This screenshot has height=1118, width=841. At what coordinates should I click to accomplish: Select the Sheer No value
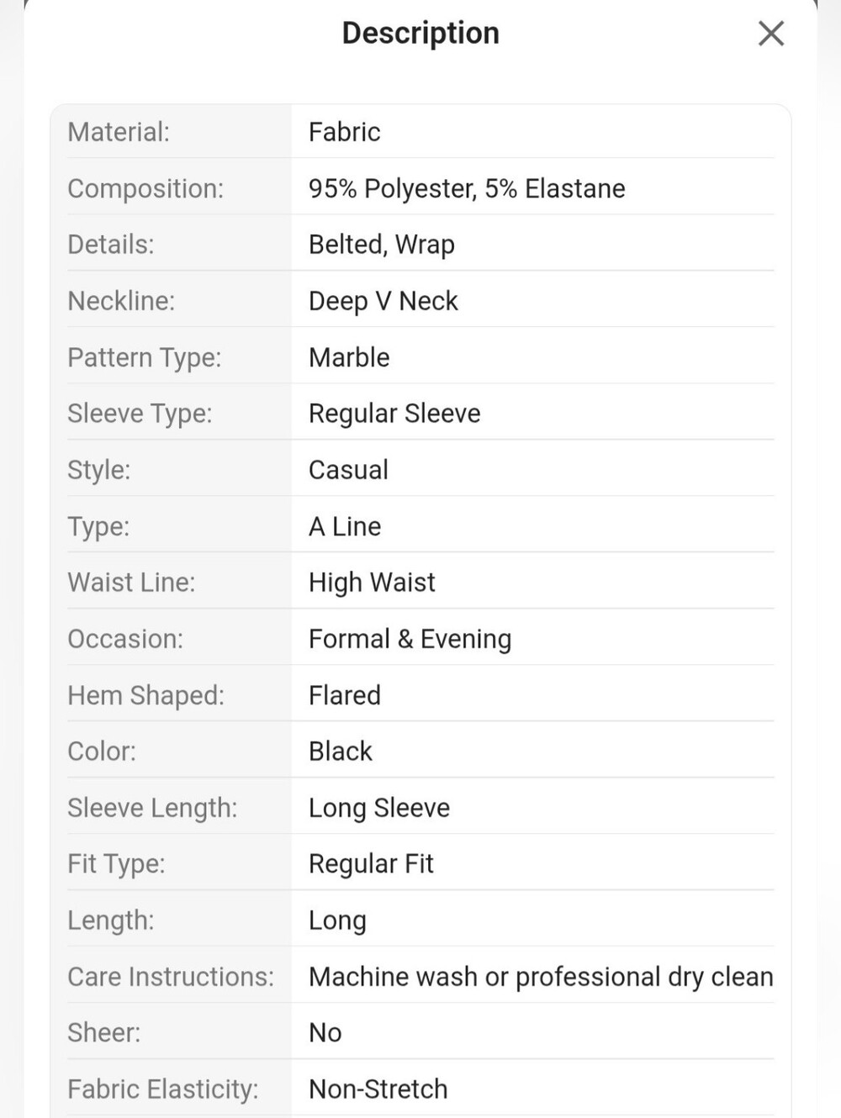(x=325, y=1033)
